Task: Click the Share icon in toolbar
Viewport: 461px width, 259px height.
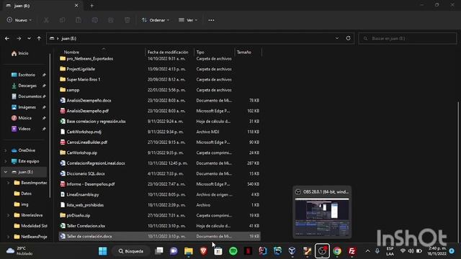Action: (111, 20)
